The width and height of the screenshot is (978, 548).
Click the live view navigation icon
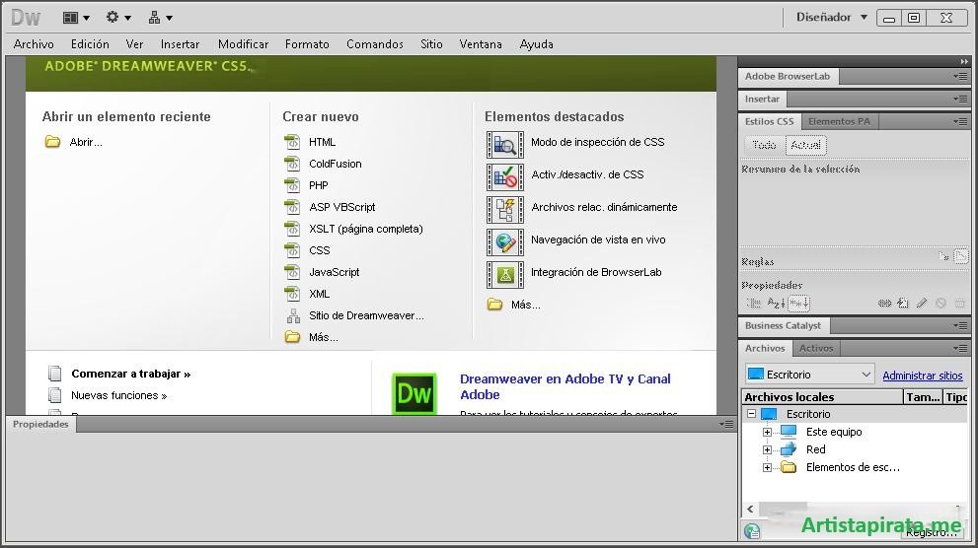coord(504,242)
